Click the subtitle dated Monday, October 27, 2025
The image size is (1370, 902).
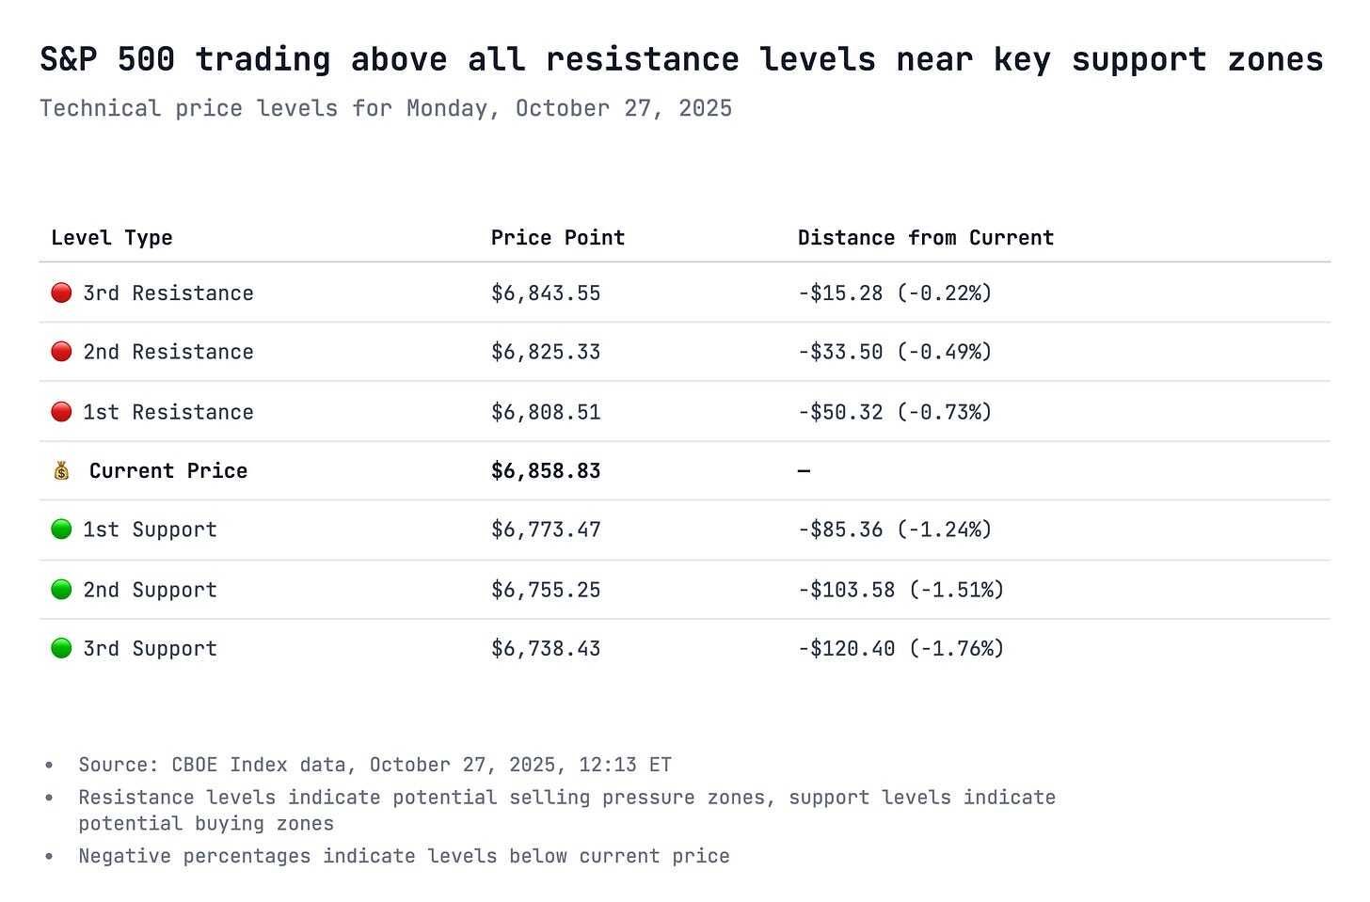point(386,108)
